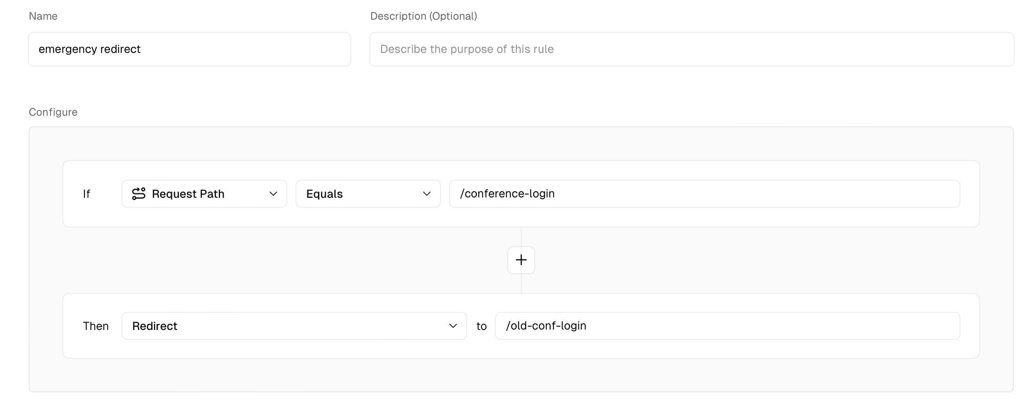Open the Redirect action dropdown

(294, 325)
